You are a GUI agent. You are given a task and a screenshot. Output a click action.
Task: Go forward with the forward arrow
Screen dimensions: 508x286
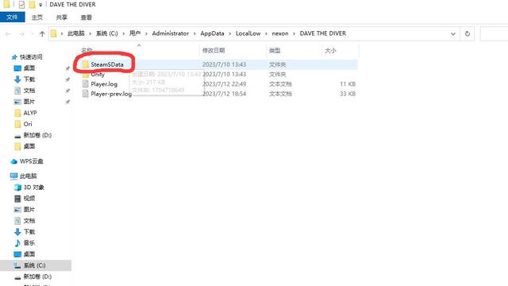click(21, 33)
